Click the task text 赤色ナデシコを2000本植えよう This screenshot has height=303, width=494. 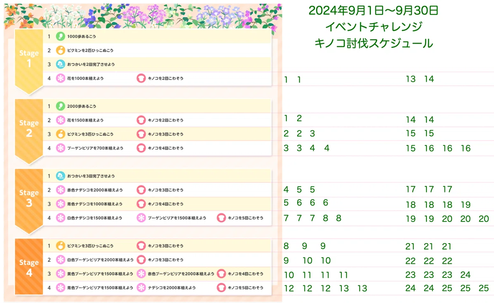pos(95,190)
